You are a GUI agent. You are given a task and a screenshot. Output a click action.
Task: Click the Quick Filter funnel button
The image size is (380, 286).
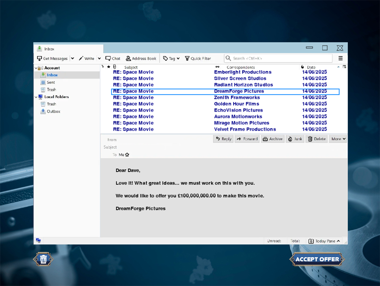tap(198, 59)
